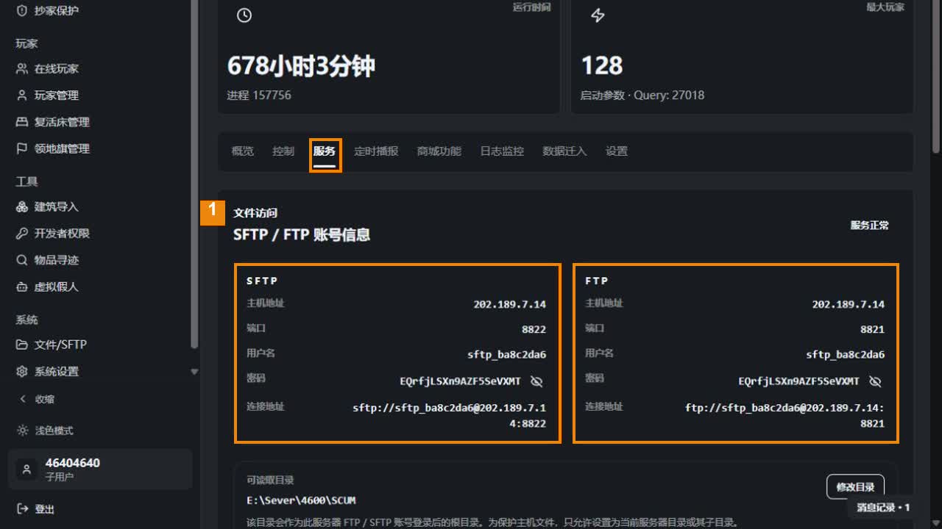Click the SFTP port value 8822
Image resolution: width=942 pixels, height=529 pixels.
click(534, 330)
